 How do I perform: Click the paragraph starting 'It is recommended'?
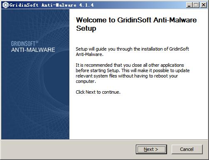[133, 73]
